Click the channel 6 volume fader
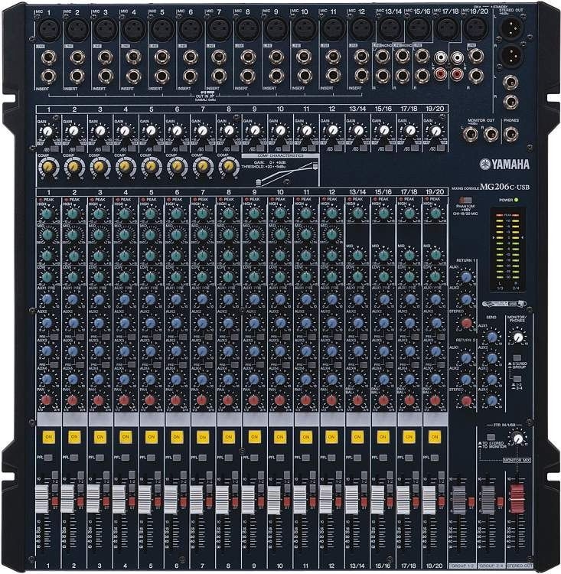The width and height of the screenshot is (561, 574). point(175,493)
